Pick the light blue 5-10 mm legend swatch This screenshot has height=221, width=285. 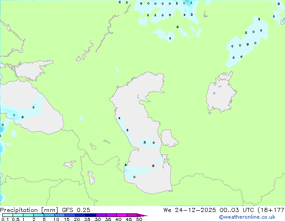[x=49, y=215]
